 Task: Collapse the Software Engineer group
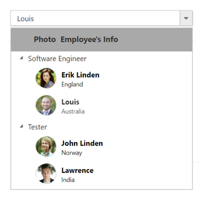point(21,58)
